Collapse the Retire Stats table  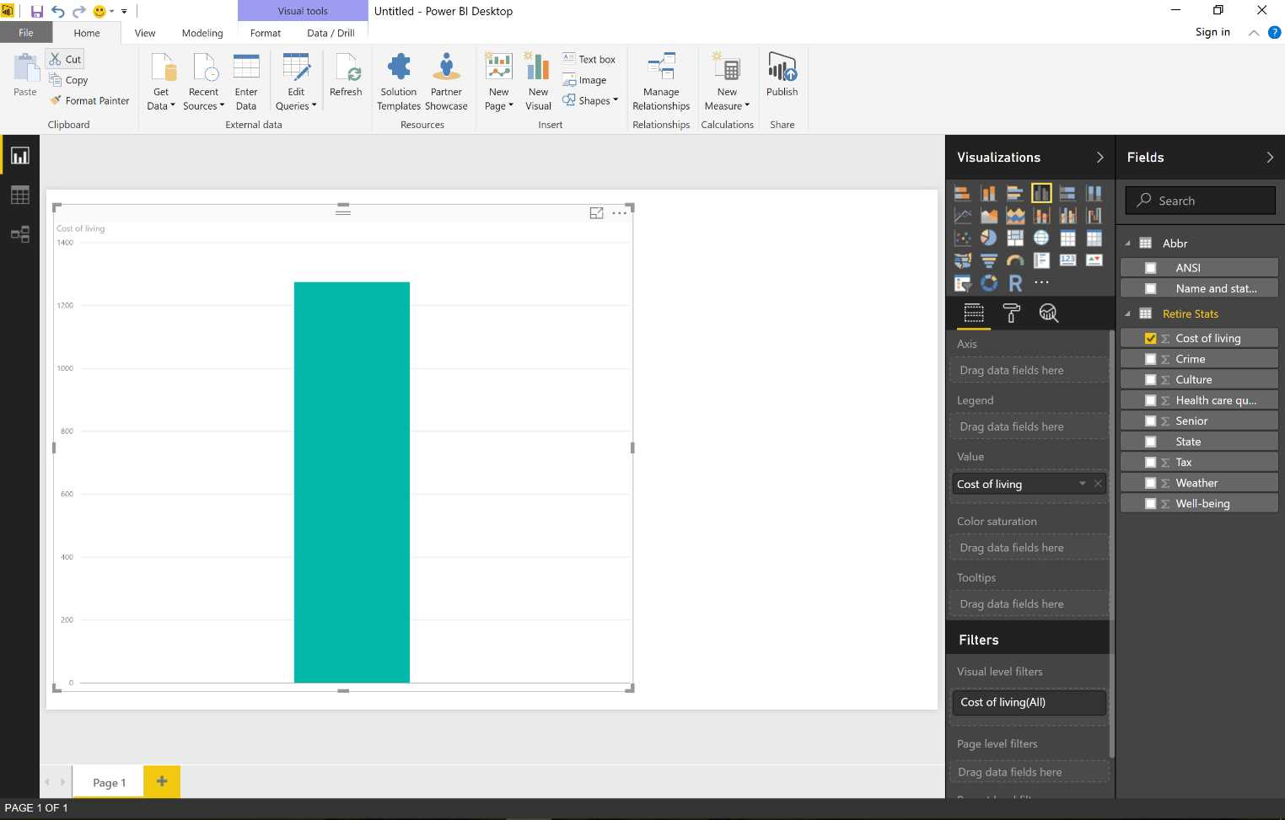click(x=1129, y=314)
